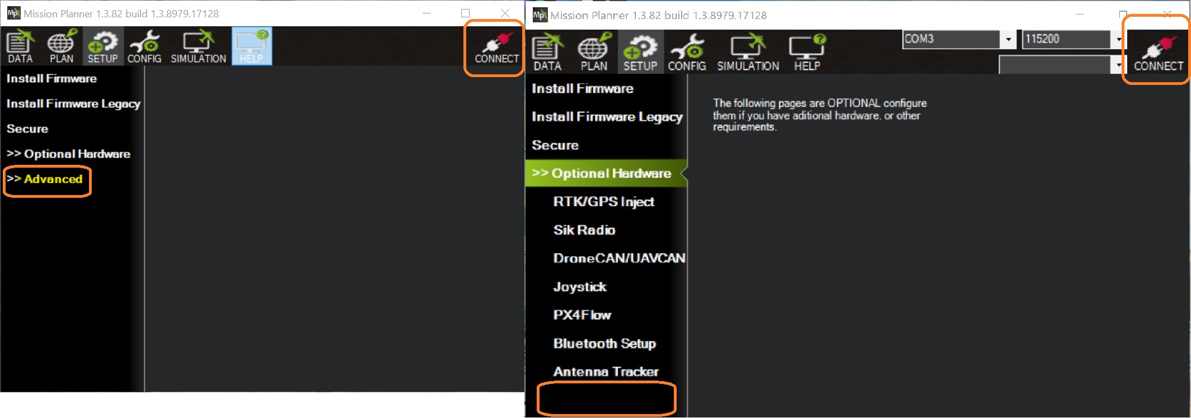The height and width of the screenshot is (418, 1191).
Task: Select SETUP icon in right window
Action: (640, 51)
